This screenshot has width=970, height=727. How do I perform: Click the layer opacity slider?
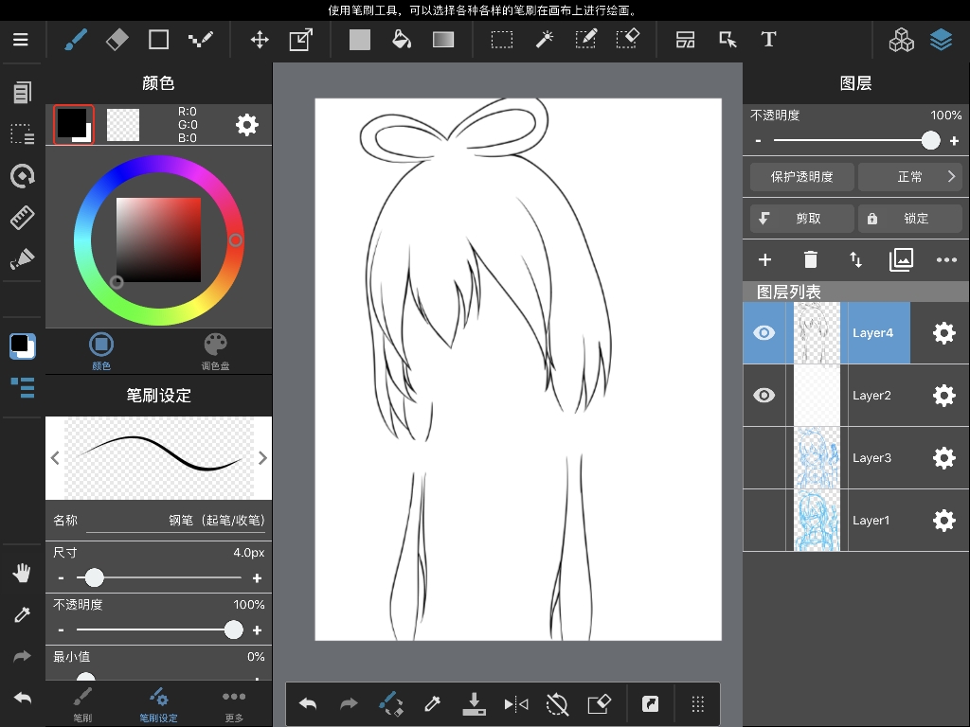856,140
